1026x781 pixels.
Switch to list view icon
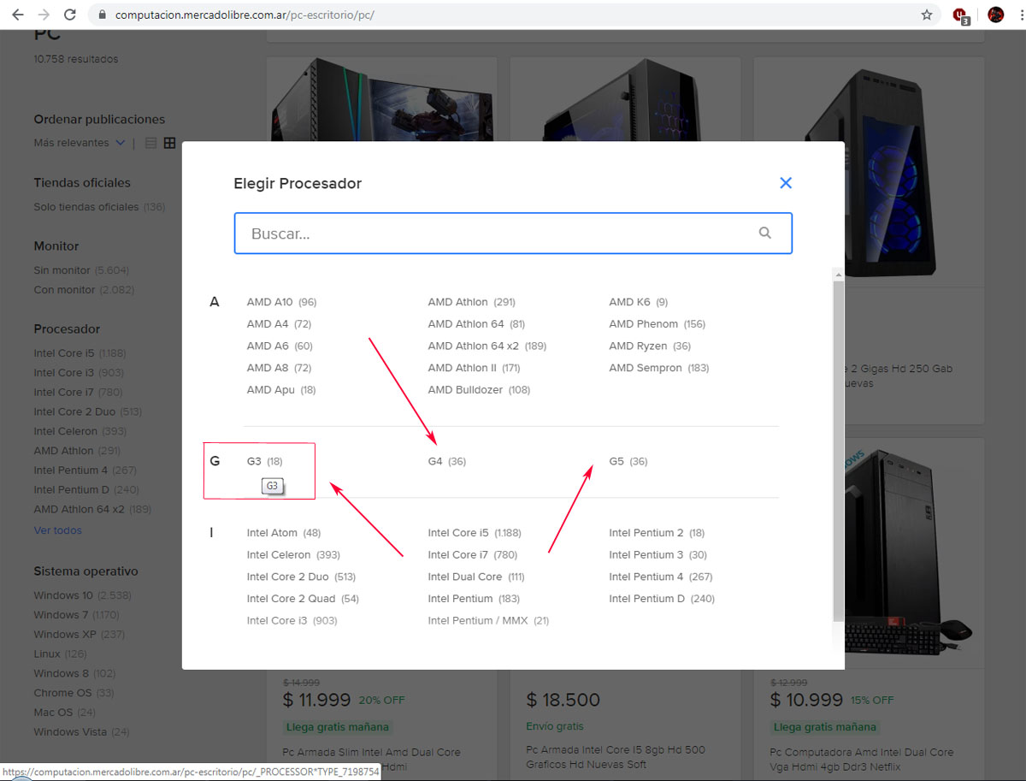(x=151, y=143)
